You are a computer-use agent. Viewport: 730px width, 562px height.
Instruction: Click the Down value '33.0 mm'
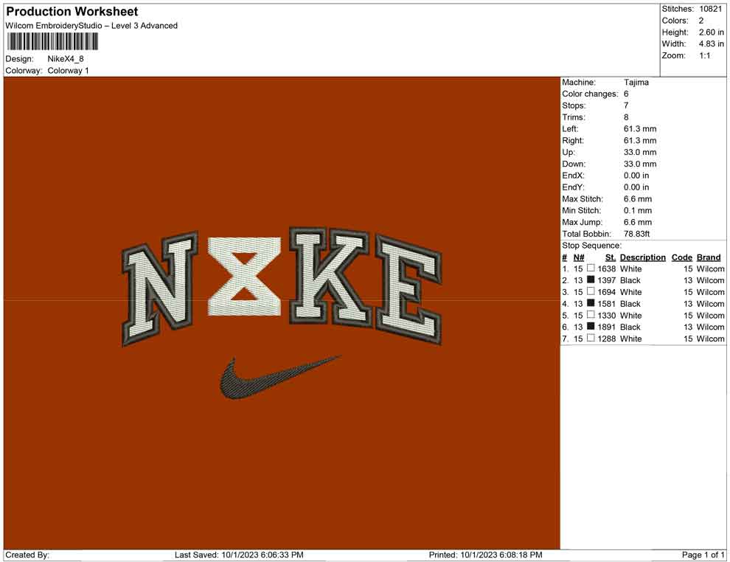(640, 164)
